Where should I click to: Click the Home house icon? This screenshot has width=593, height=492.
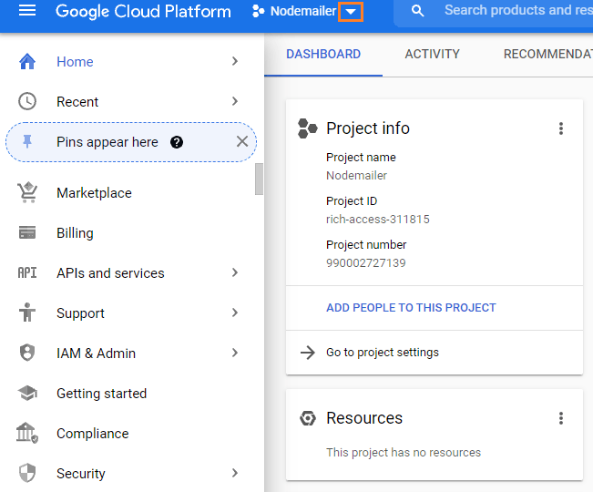tap(27, 61)
